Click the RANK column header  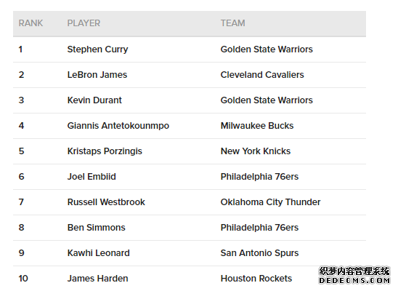31,23
